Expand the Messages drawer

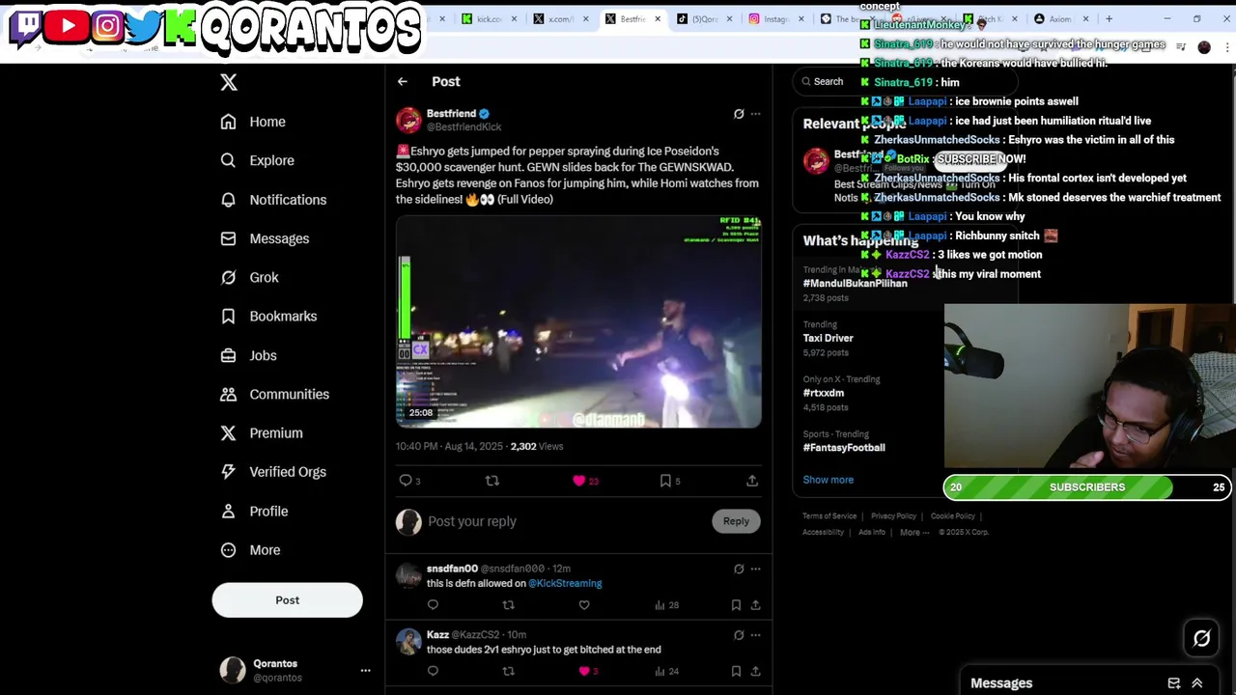1197,683
